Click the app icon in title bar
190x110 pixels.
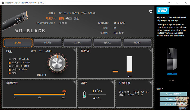3,2
